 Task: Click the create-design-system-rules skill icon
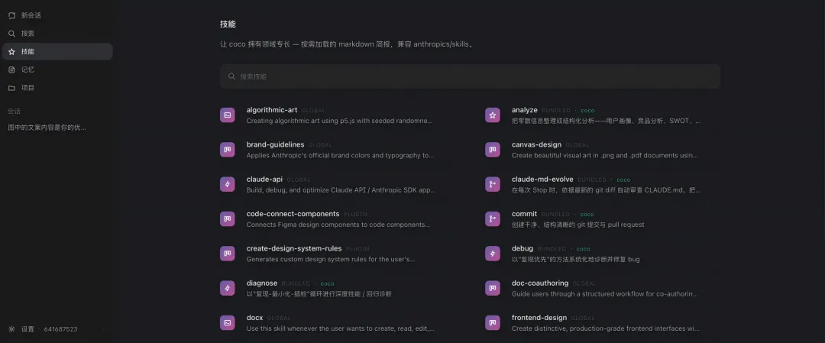[x=228, y=254]
